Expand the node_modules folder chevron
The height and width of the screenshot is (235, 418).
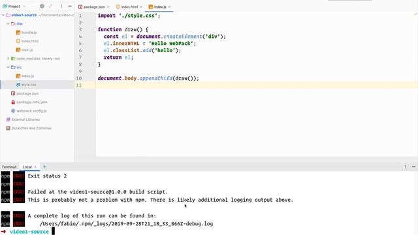(x=8, y=59)
